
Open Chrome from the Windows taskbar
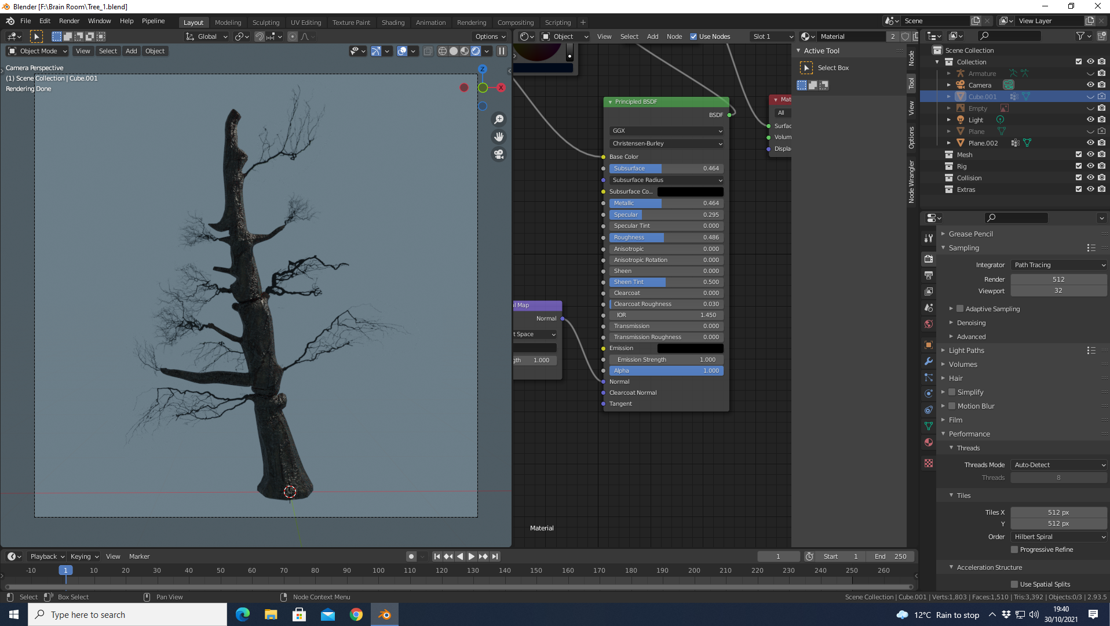[356, 614]
